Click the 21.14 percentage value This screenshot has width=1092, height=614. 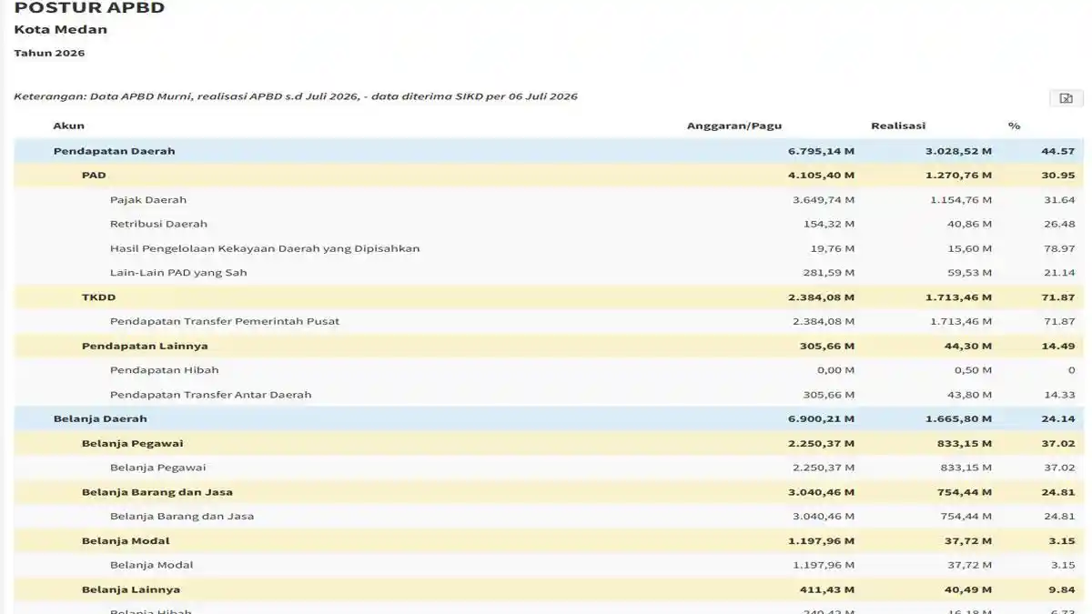click(x=1060, y=273)
